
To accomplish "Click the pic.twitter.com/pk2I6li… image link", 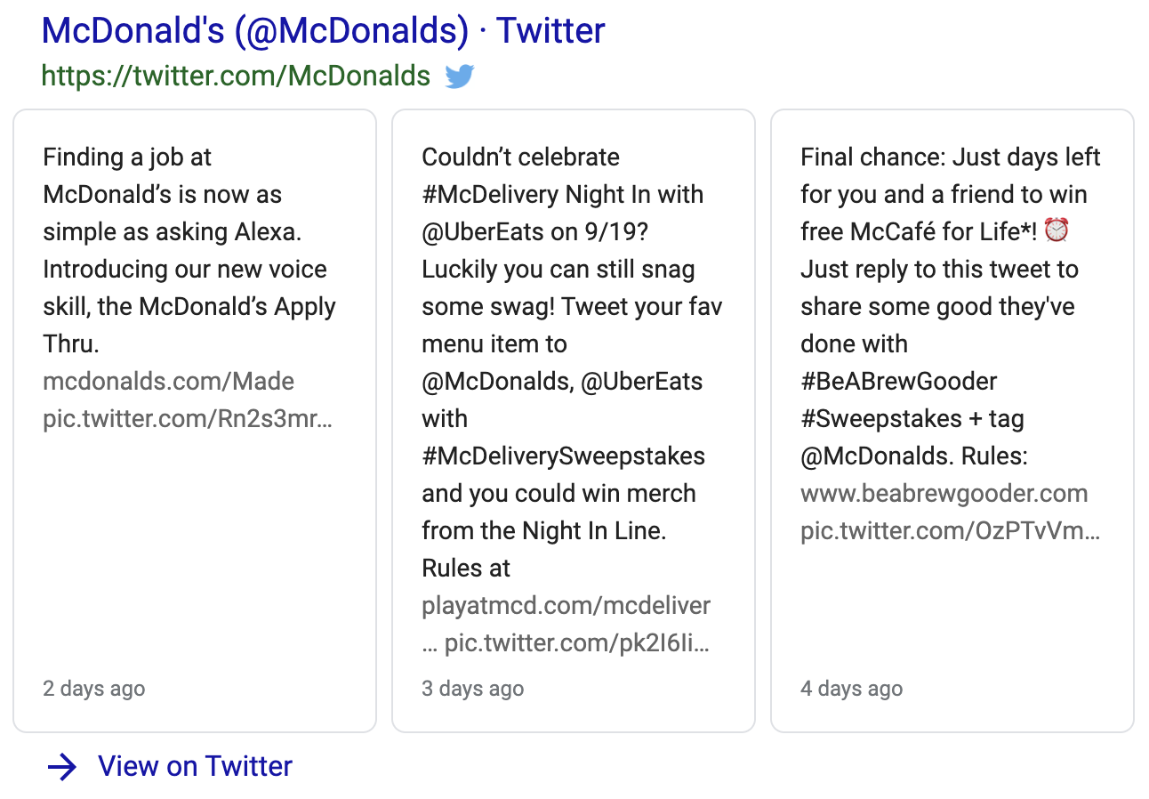I will 576,643.
